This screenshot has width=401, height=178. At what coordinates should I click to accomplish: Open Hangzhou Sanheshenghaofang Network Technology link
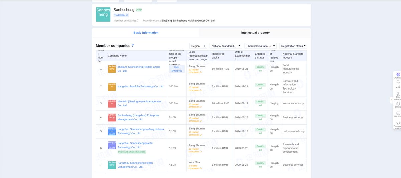click(x=141, y=131)
